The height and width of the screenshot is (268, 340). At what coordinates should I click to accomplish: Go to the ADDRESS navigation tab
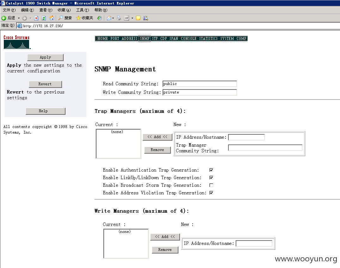[x=129, y=39]
